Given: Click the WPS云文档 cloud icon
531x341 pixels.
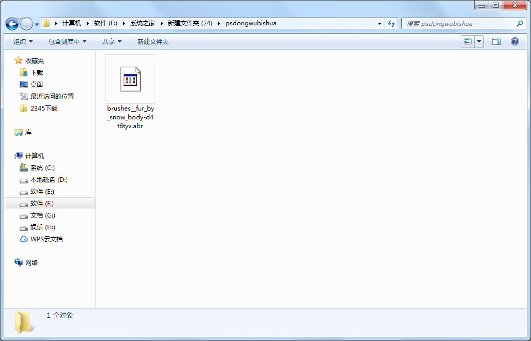Looking at the screenshot, I should (x=24, y=239).
